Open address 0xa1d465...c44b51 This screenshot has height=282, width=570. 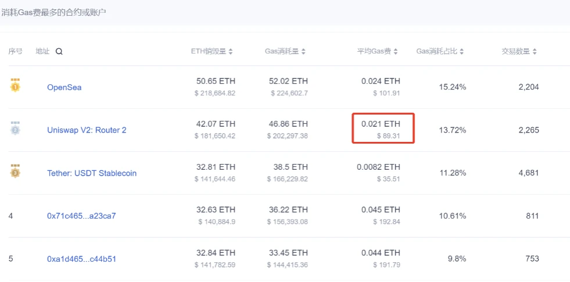pos(81,259)
